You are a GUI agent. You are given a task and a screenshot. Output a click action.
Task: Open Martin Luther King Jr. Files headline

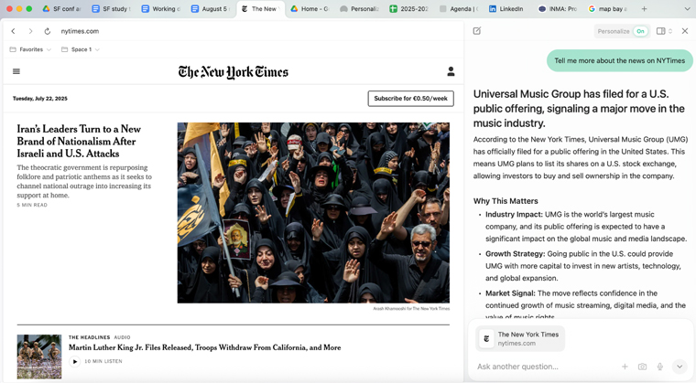point(204,347)
